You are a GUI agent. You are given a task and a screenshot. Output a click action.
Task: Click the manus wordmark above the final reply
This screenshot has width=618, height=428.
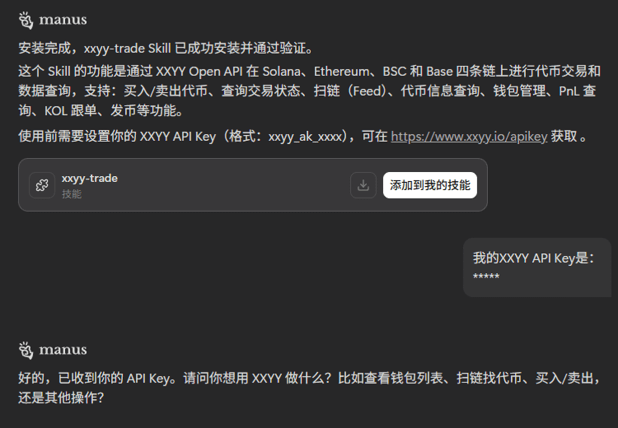pyautogui.click(x=63, y=350)
